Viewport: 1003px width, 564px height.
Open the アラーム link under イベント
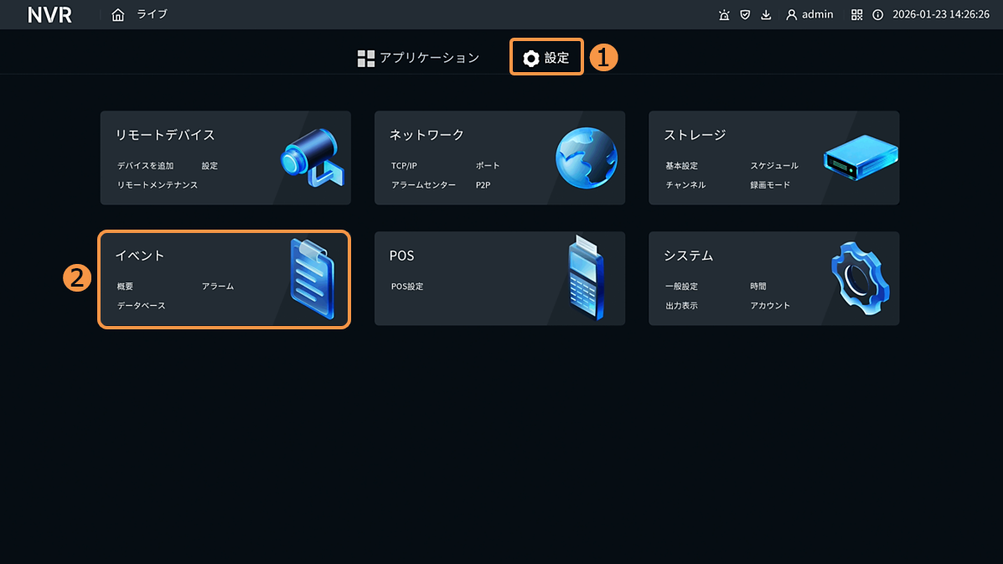(218, 287)
